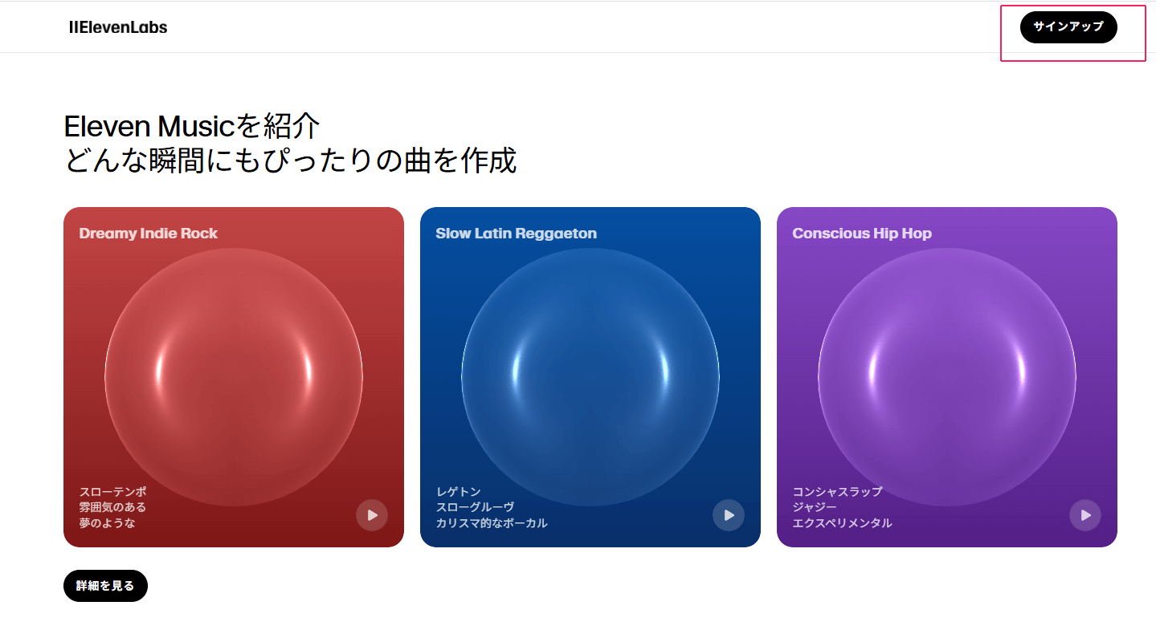Click the カリスマ的なボーカル tag

[x=492, y=523]
